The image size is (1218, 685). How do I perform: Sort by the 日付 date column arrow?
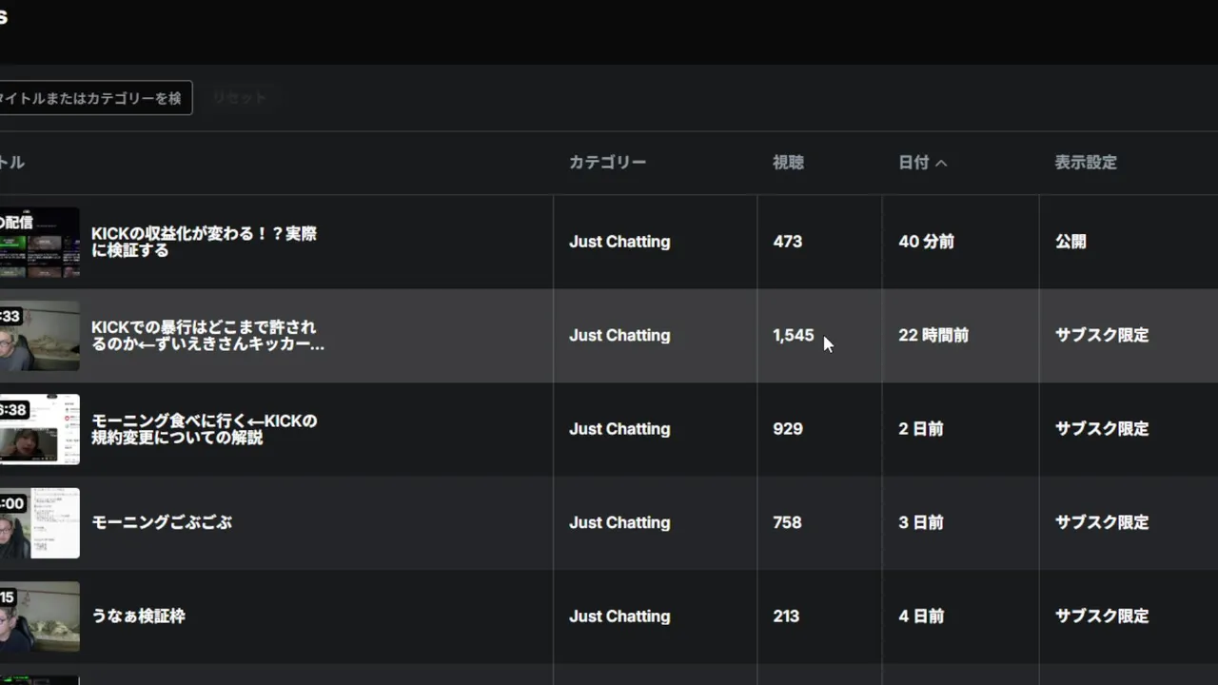tap(941, 163)
